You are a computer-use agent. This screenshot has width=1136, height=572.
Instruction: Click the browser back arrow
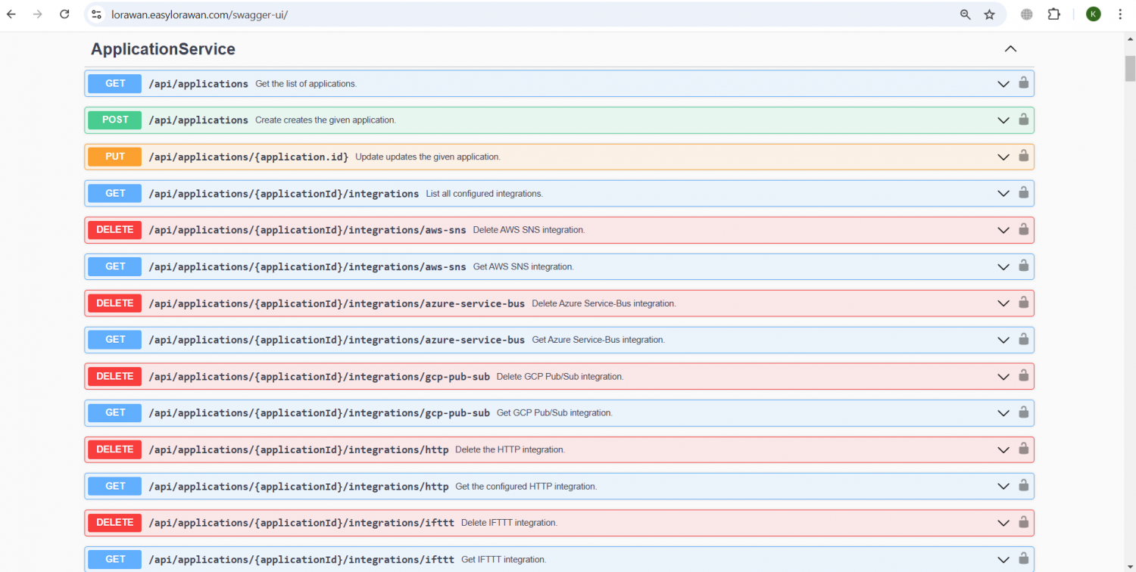11,14
